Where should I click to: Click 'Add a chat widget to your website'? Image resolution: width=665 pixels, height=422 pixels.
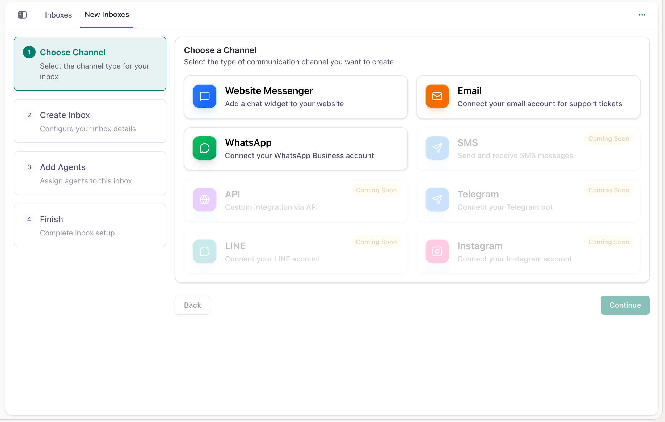[284, 104]
